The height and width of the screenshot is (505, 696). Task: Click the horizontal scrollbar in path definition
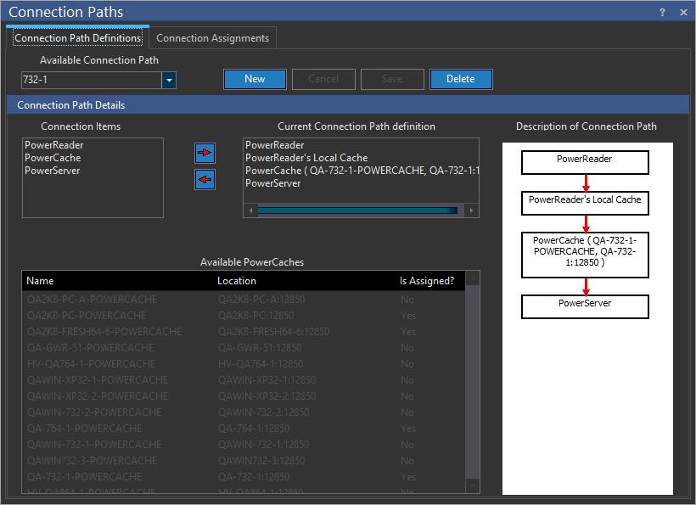[x=356, y=210]
